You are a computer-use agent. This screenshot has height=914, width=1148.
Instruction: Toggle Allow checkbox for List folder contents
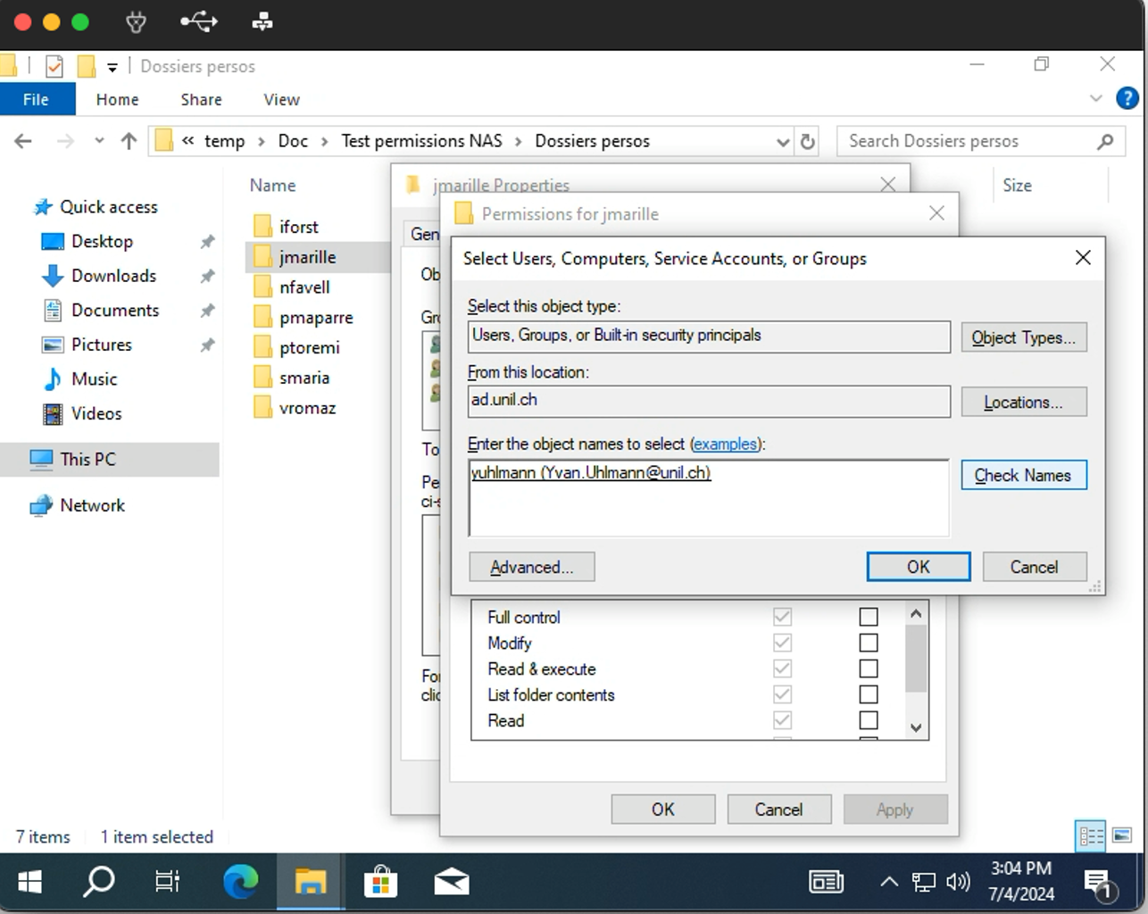point(782,694)
